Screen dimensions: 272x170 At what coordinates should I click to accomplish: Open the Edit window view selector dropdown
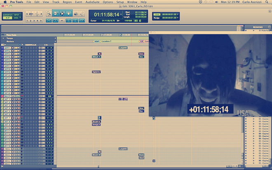[3, 45]
